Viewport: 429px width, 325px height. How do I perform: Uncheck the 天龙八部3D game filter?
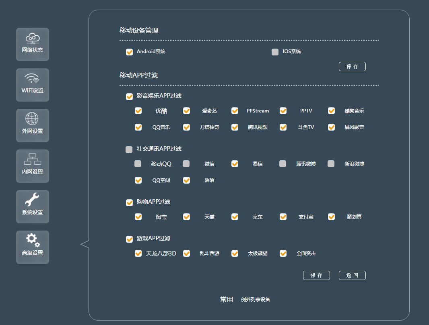[x=138, y=253]
